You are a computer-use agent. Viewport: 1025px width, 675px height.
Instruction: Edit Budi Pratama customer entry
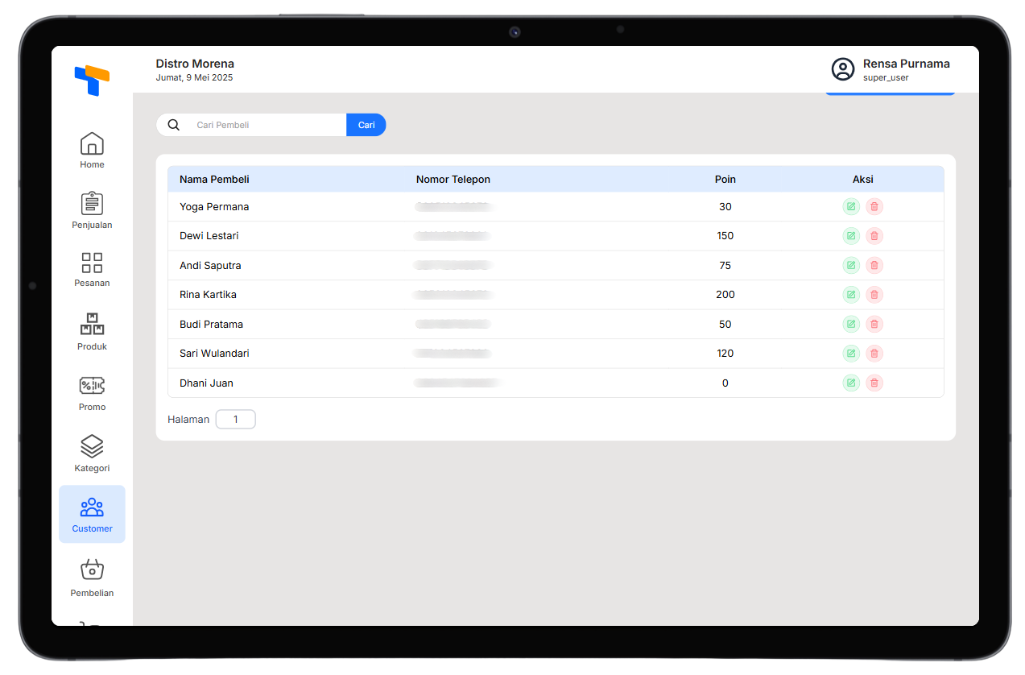point(851,324)
